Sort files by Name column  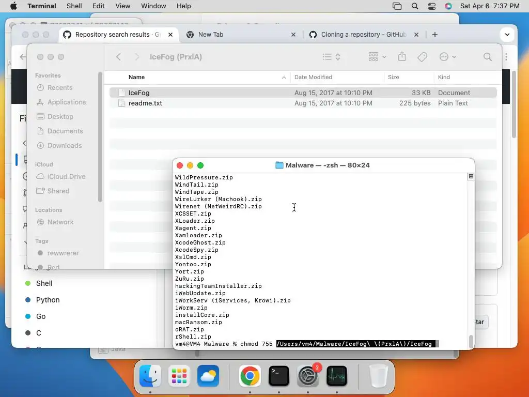[136, 77]
